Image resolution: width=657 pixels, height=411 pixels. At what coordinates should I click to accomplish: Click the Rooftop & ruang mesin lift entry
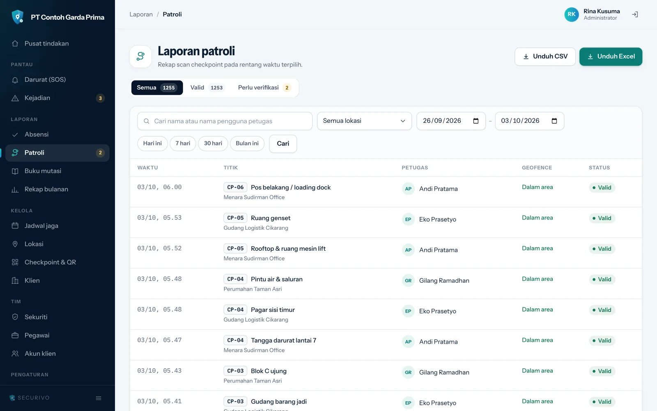click(x=288, y=249)
